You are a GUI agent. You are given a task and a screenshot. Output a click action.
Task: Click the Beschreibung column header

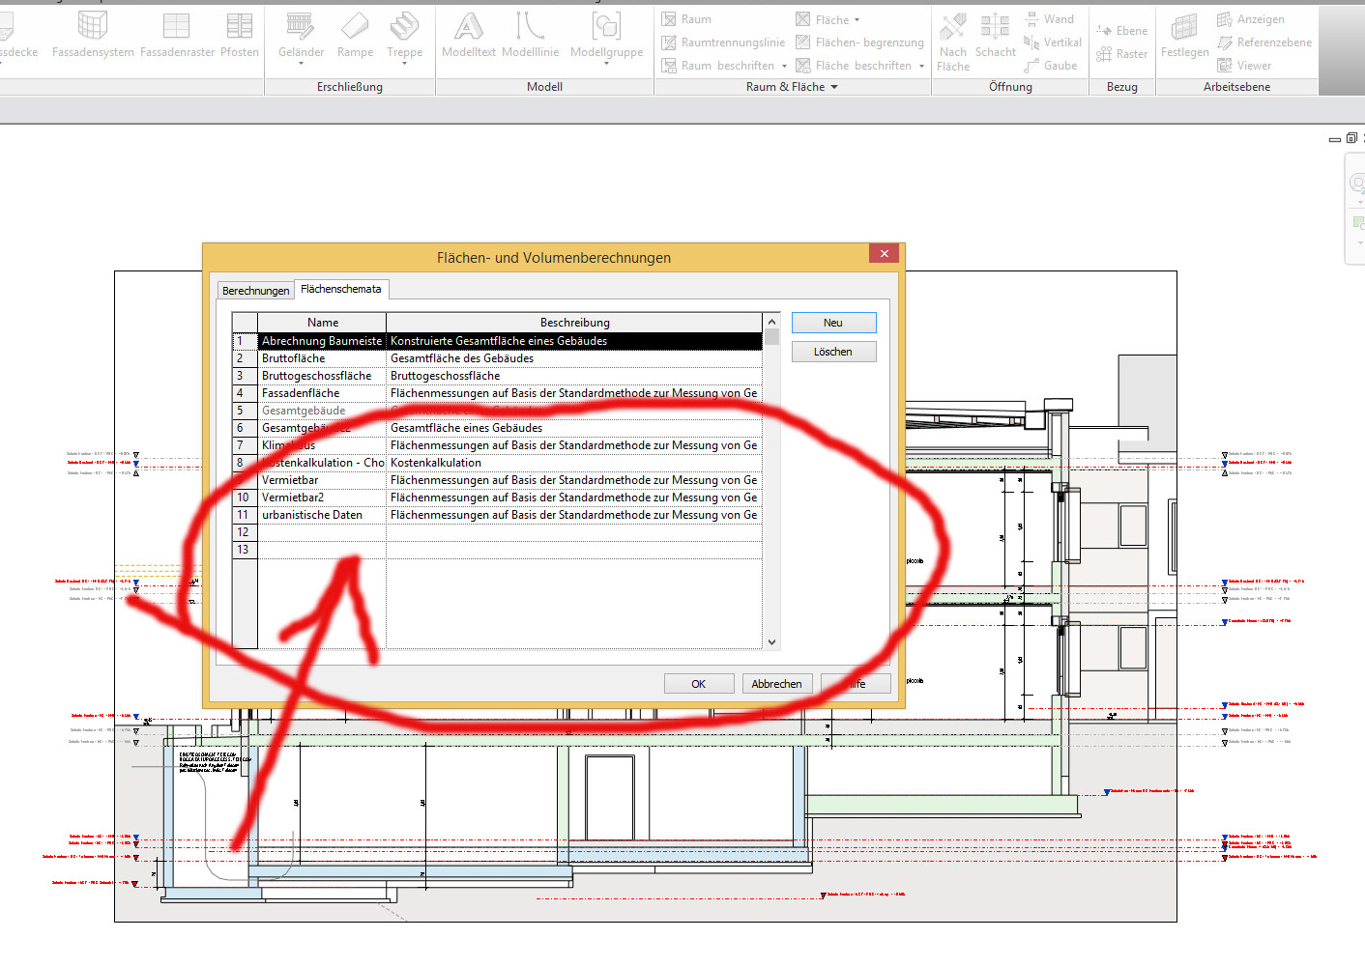click(x=574, y=323)
